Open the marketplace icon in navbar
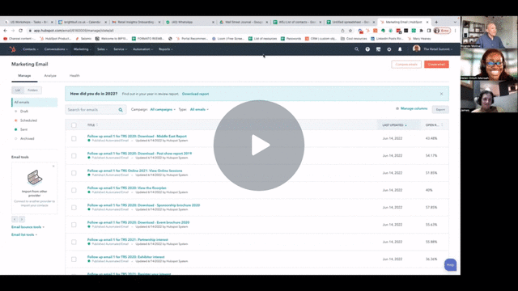The width and height of the screenshot is (518, 291). click(378, 49)
